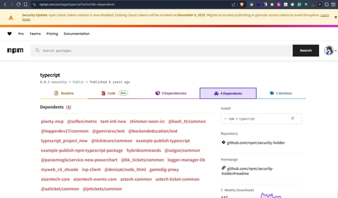Open the logger-manager-lib package link
Screen dimensions: 338x198
coord(186,160)
